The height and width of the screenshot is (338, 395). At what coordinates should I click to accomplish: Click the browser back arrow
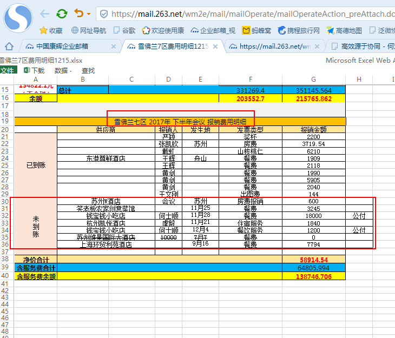(x=44, y=14)
